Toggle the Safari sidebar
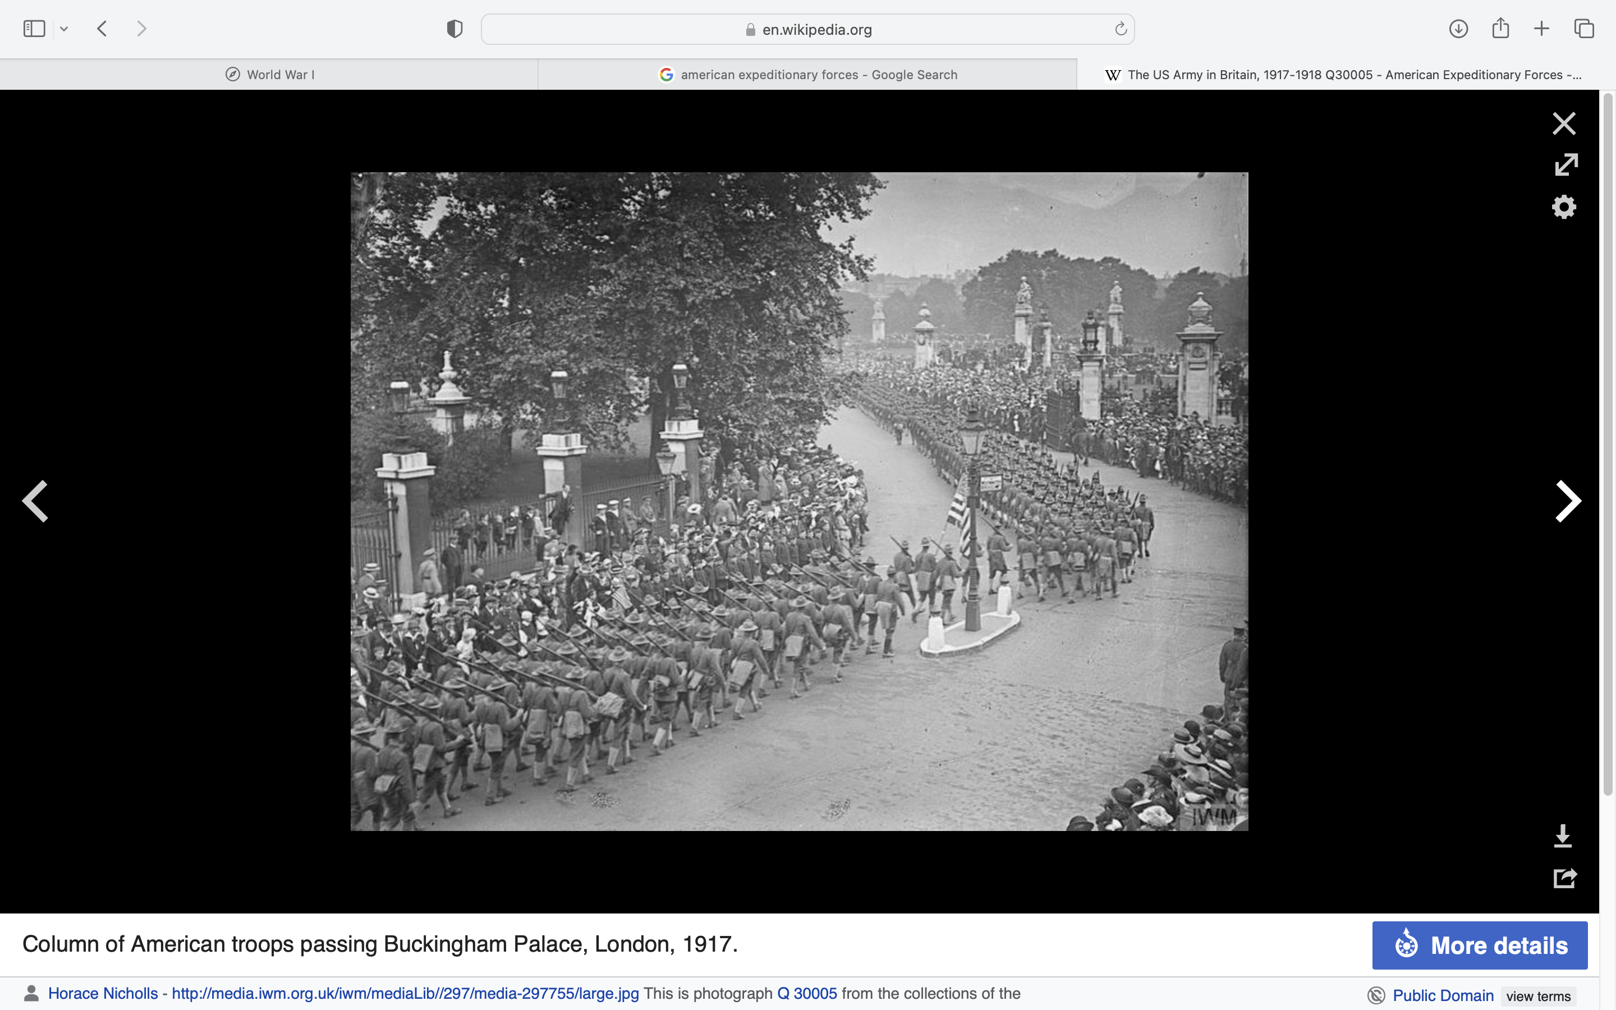 34,29
